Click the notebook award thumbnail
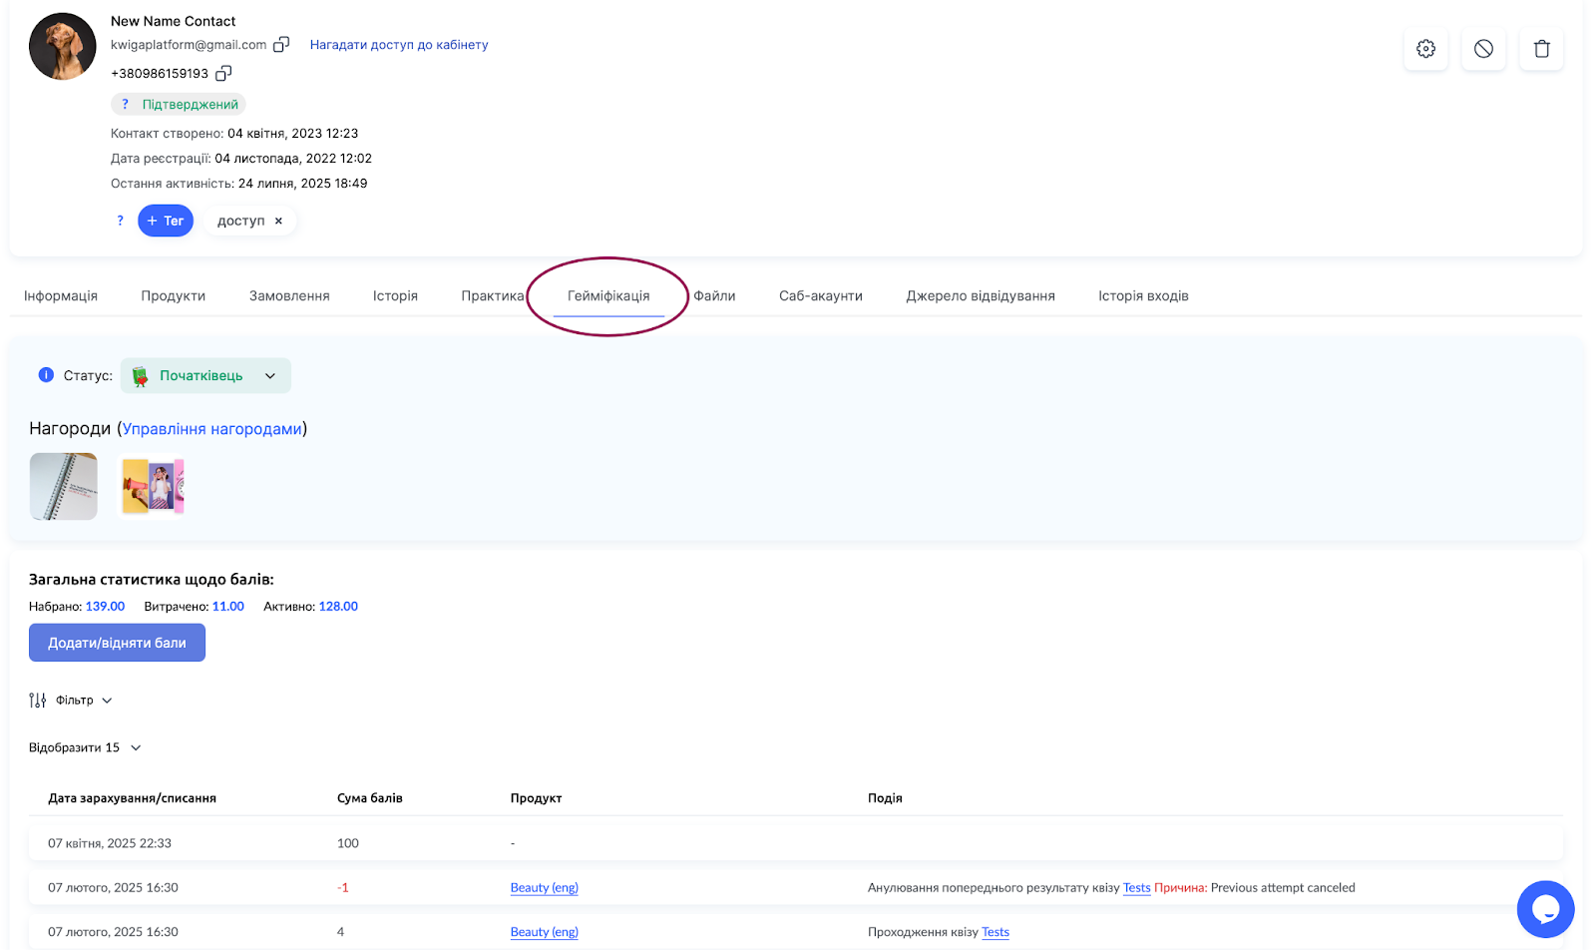The image size is (1596, 950). tap(64, 487)
